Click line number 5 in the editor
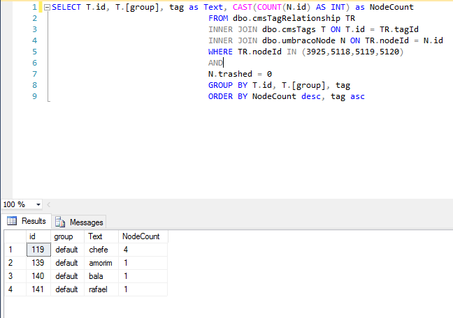 35,52
